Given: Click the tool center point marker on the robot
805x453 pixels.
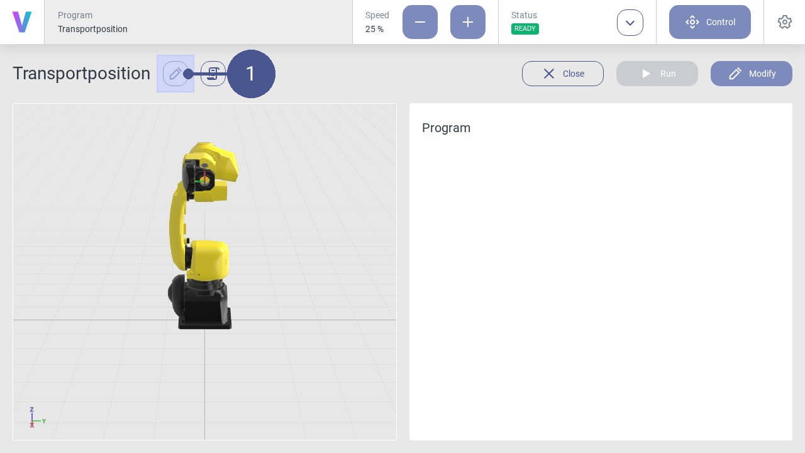Looking at the screenshot, I should point(204,181).
